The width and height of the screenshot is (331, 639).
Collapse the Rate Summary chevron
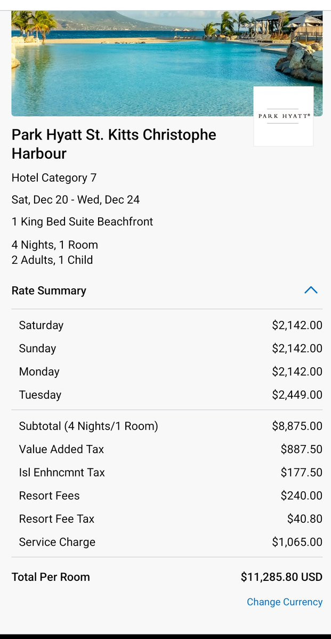[x=311, y=290]
